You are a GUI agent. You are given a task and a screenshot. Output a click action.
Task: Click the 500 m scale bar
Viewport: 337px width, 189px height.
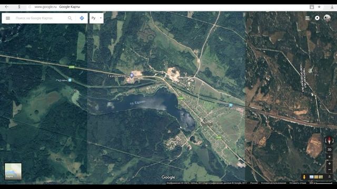click(321, 183)
